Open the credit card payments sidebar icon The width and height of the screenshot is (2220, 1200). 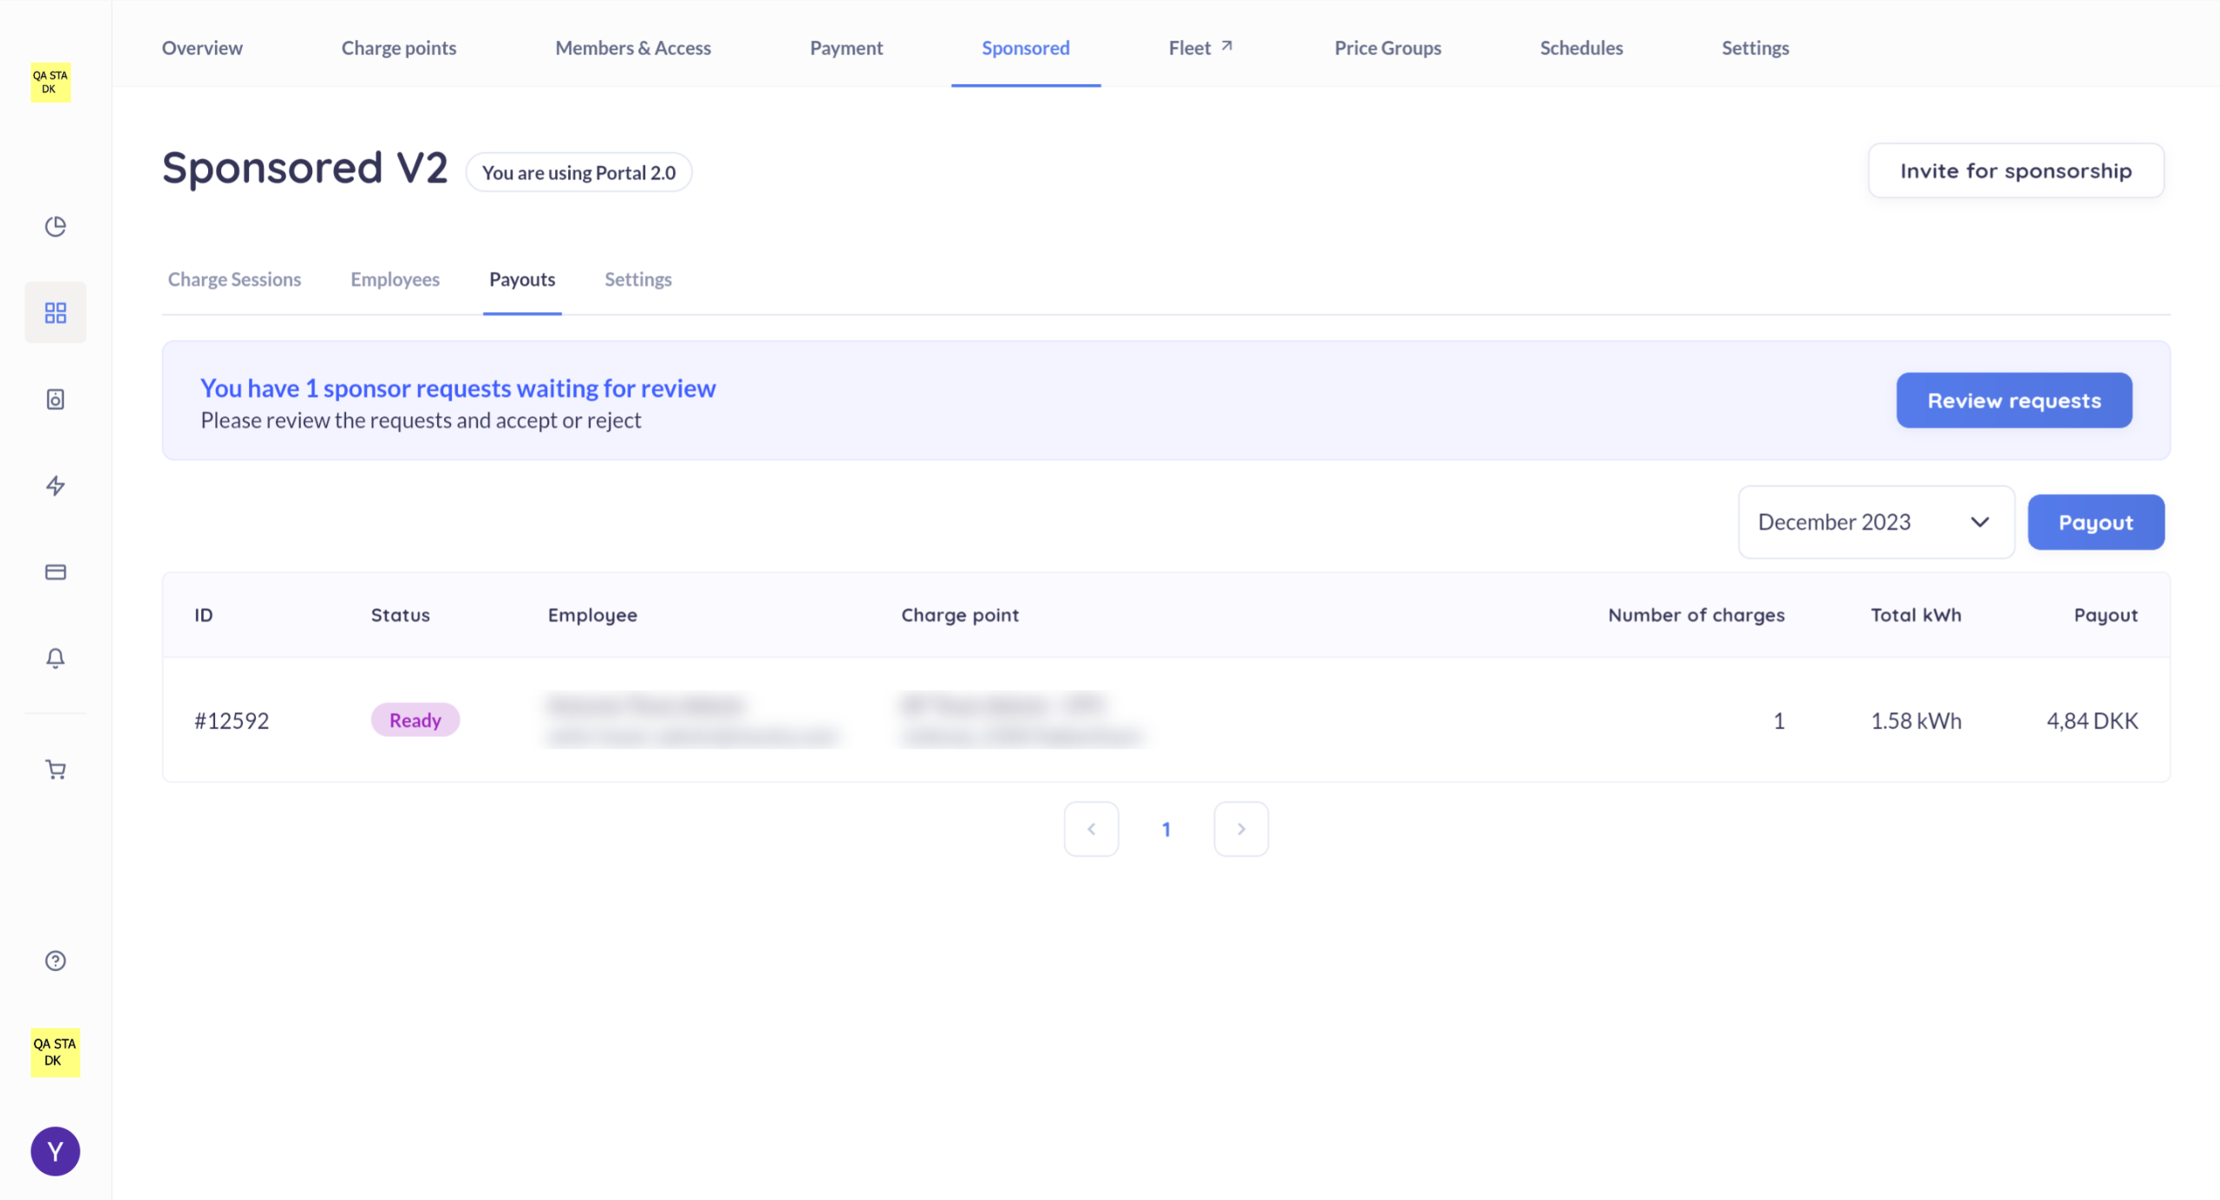tap(55, 572)
